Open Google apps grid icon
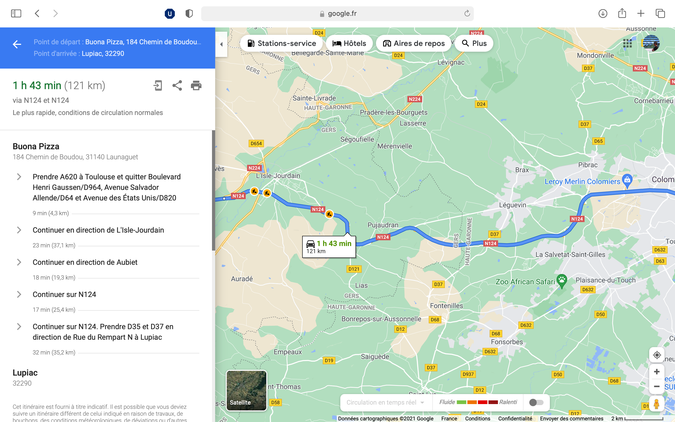Viewport: 675px width, 422px height. pos(627,43)
